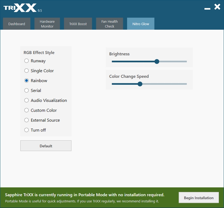
Task: Click the Portable Mode recommendation subtext
Action: point(82,201)
